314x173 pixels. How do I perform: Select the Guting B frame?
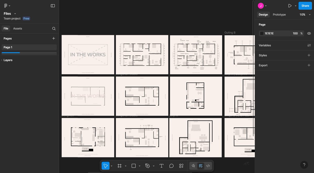pyautogui.click(x=239, y=55)
